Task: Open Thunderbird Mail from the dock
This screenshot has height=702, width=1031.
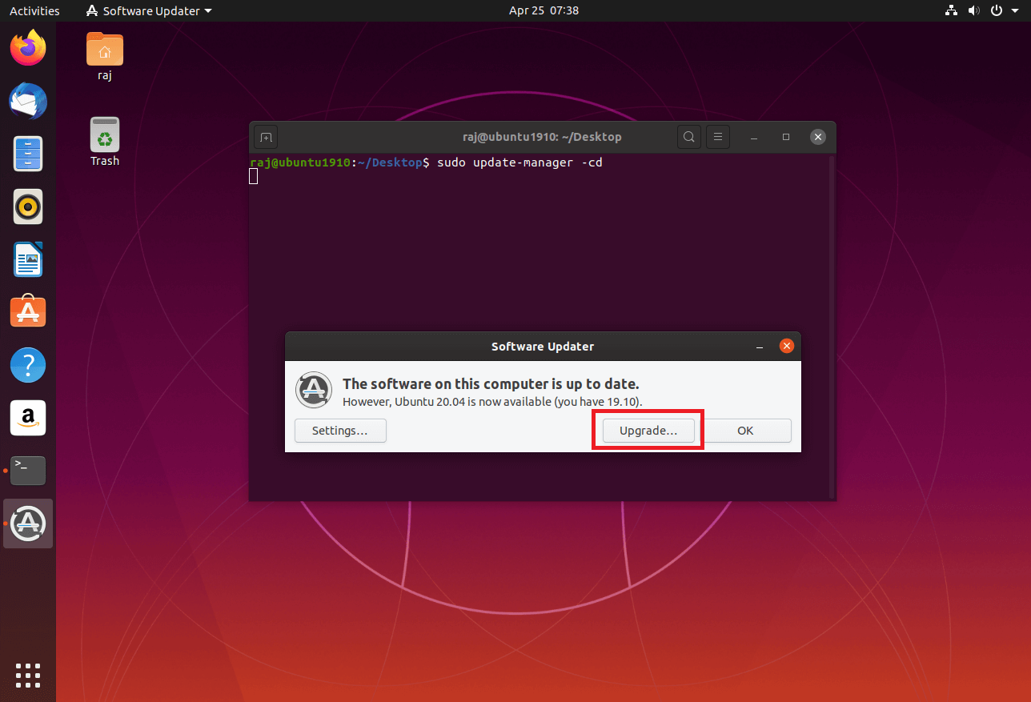Action: (x=28, y=101)
